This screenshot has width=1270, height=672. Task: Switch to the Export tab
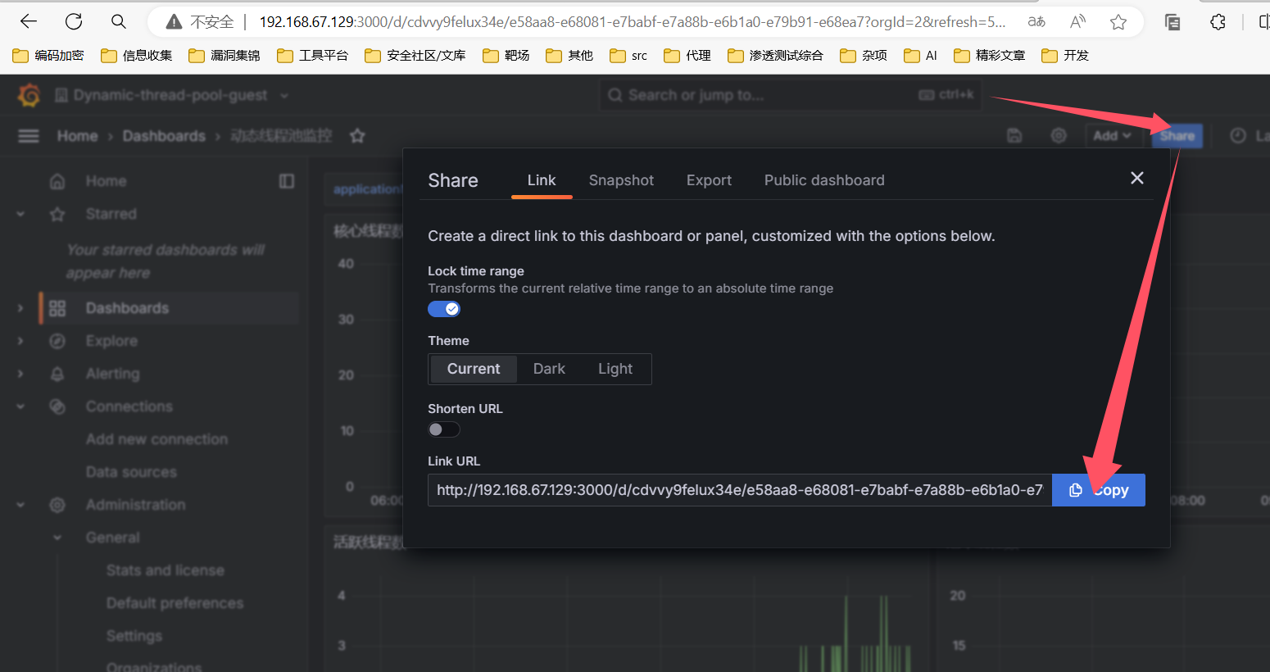pyautogui.click(x=709, y=180)
